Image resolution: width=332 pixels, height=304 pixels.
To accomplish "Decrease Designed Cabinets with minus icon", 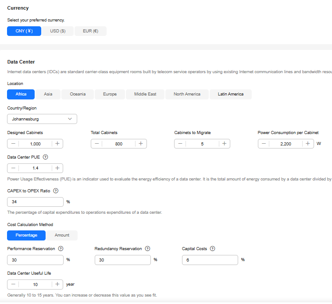I will (13, 144).
